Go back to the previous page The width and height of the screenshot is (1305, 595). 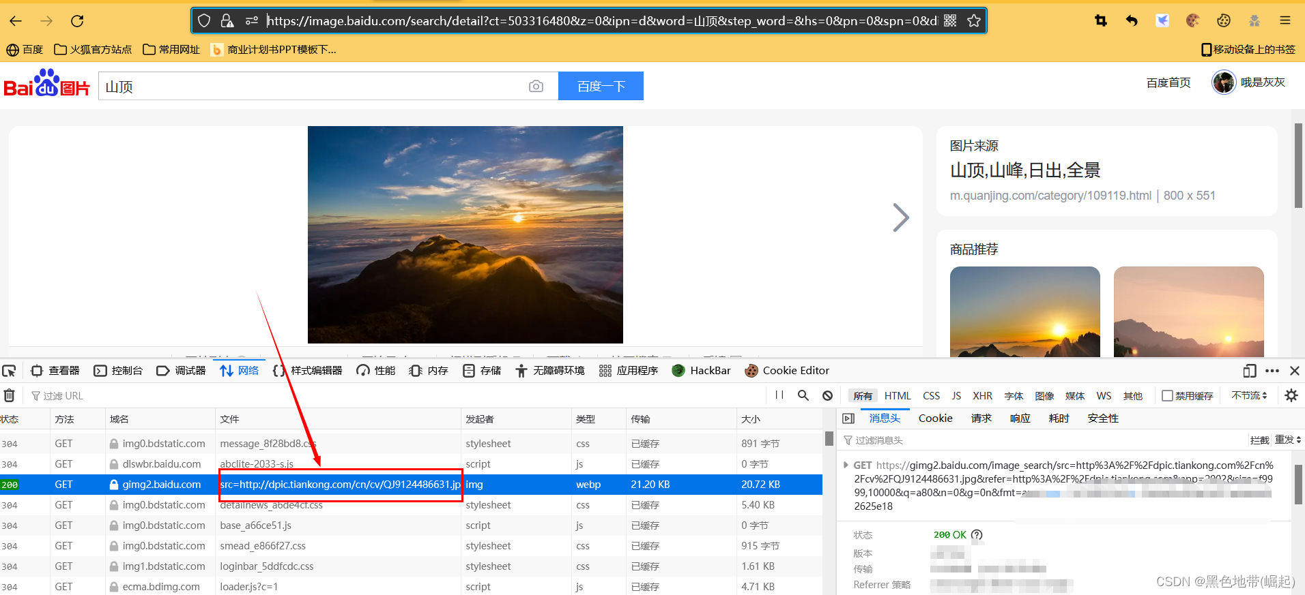coord(16,21)
